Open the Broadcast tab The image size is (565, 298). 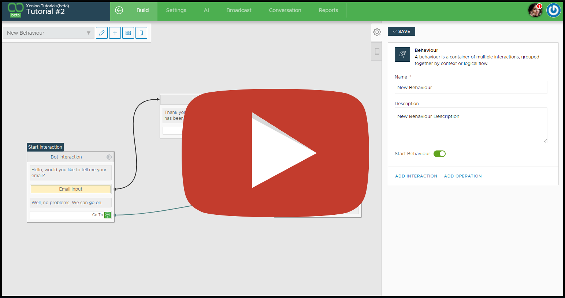(x=239, y=10)
